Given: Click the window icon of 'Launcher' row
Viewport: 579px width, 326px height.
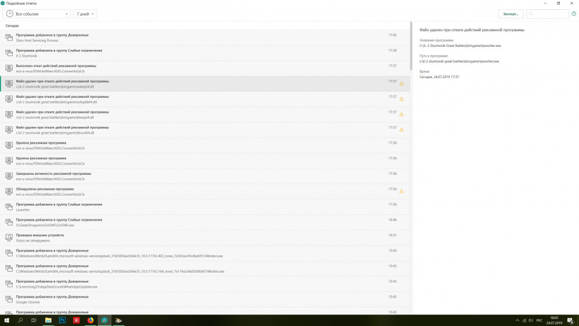Looking at the screenshot, I should 9,207.
